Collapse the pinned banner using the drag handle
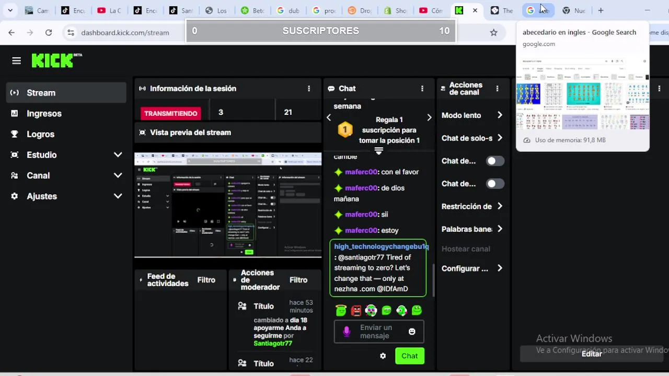 [x=379, y=151]
